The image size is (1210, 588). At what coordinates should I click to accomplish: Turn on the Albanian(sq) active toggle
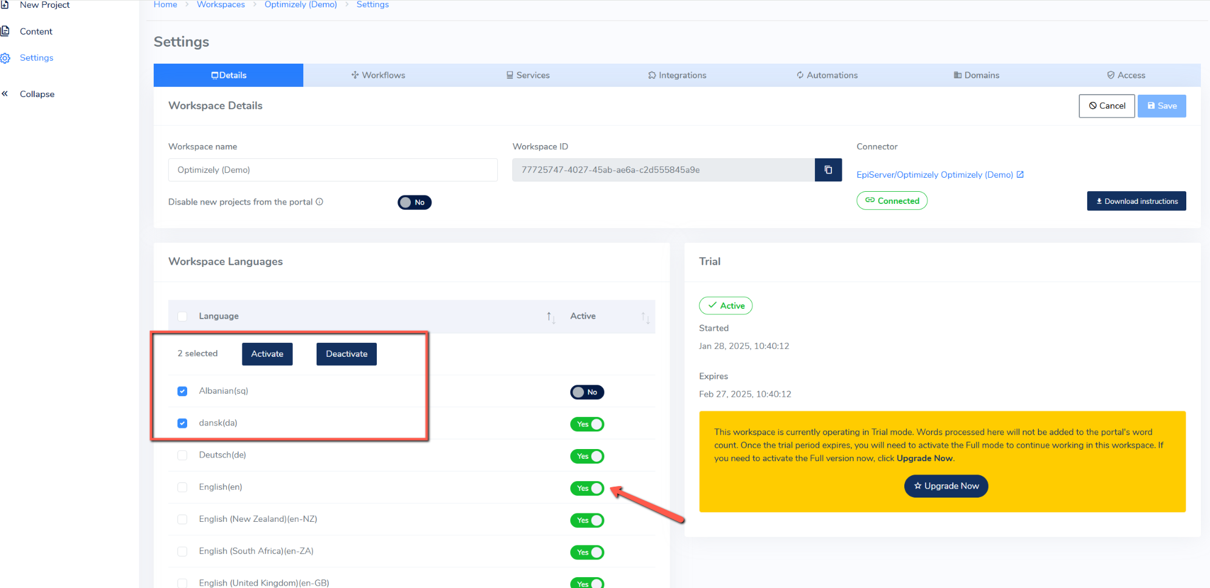[587, 392]
